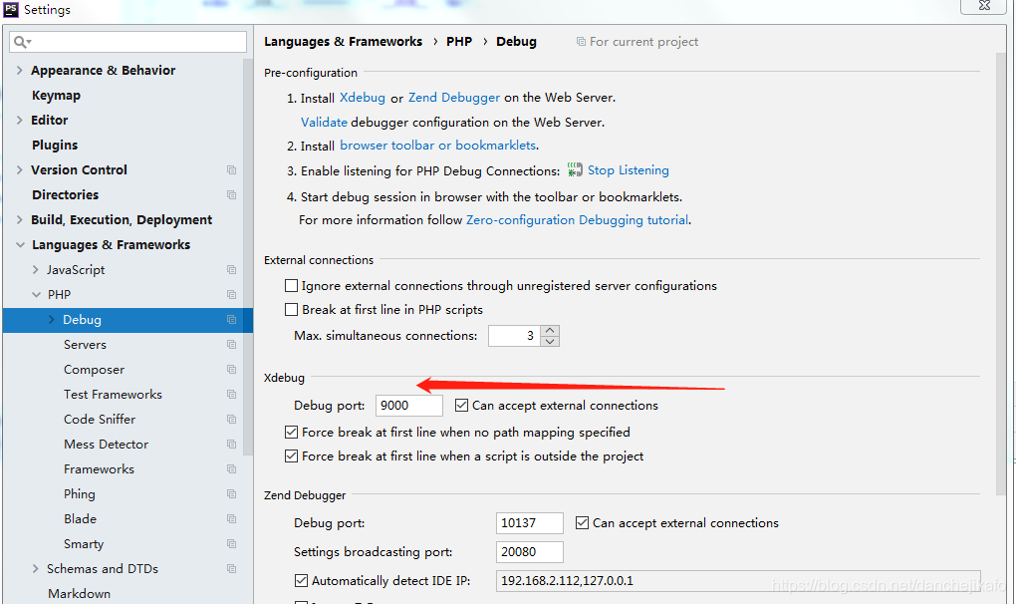Screen dimensions: 1016x604
Task: Click project-scope icon beside Debug row
Action: [231, 320]
